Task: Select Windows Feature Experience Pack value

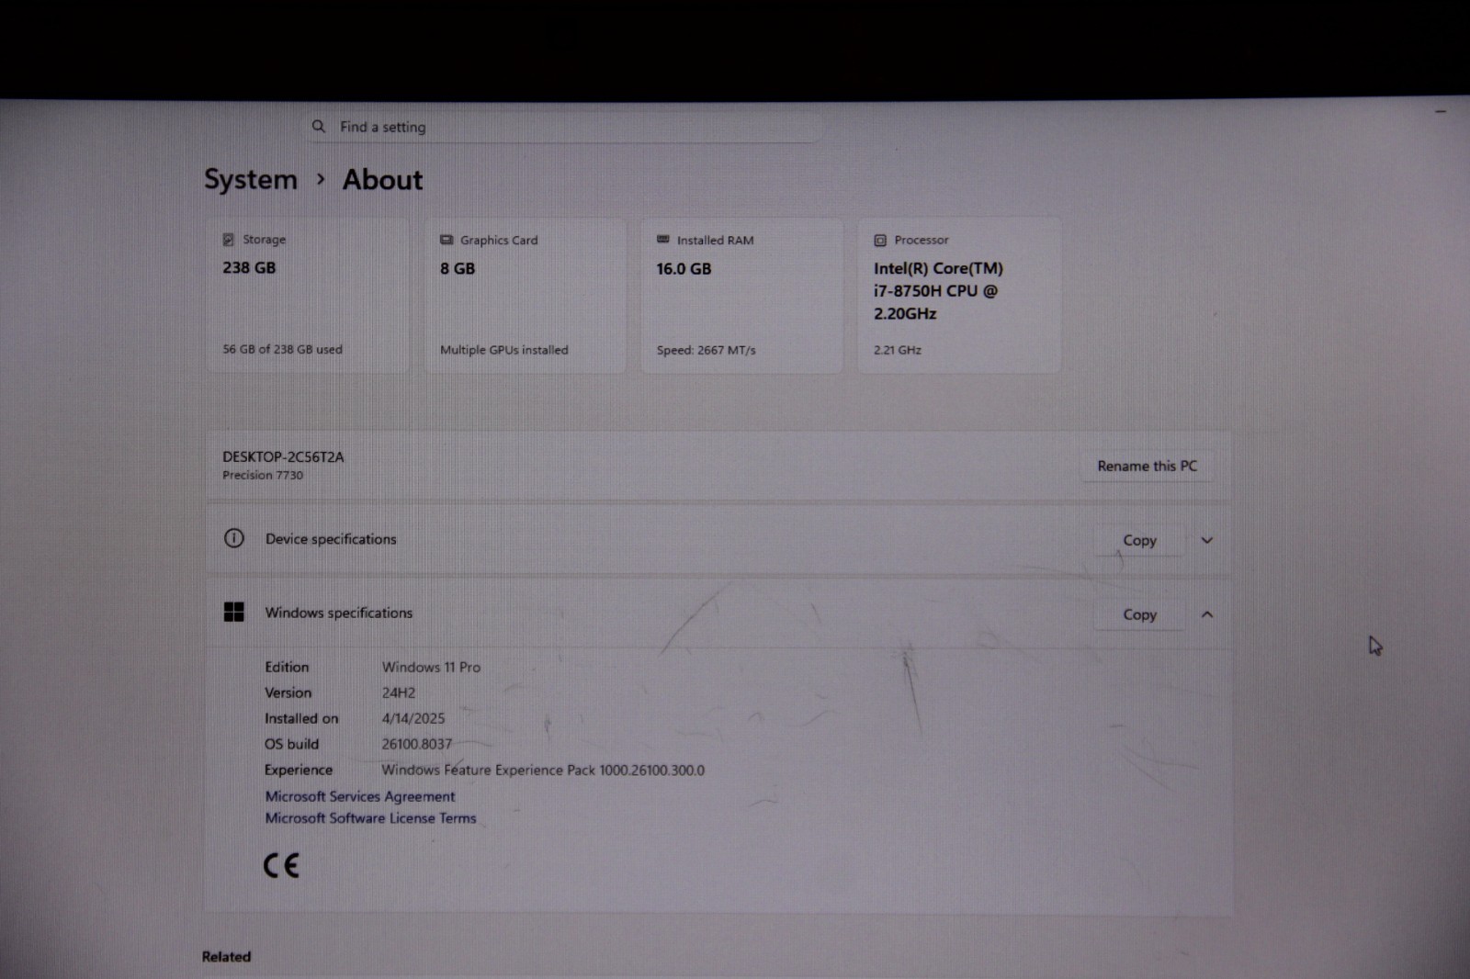Action: coord(543,770)
